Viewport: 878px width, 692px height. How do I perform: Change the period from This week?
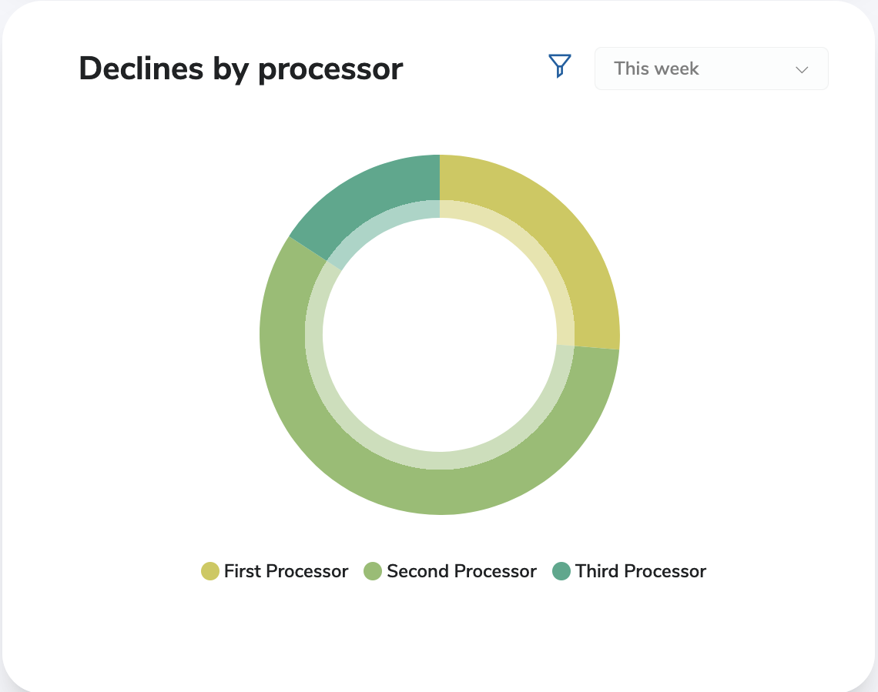(x=711, y=69)
